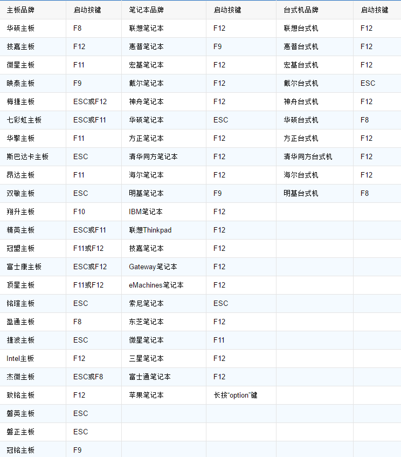Select the Gateway笔记本 entry
This screenshot has width=401, height=457.
point(153,267)
